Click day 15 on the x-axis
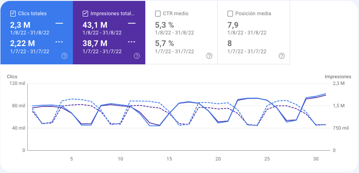Viewport: 359px width, 173px height. pos(169,159)
